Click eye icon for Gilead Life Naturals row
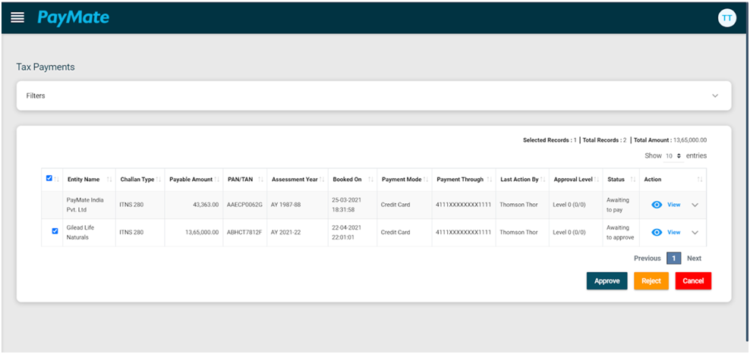This screenshot has width=750, height=354. click(x=657, y=232)
